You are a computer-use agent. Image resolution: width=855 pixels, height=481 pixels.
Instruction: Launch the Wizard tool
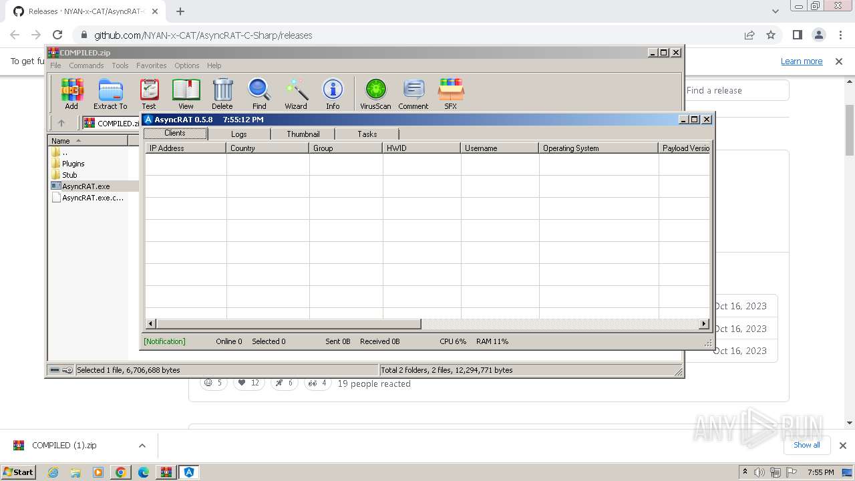coord(296,94)
